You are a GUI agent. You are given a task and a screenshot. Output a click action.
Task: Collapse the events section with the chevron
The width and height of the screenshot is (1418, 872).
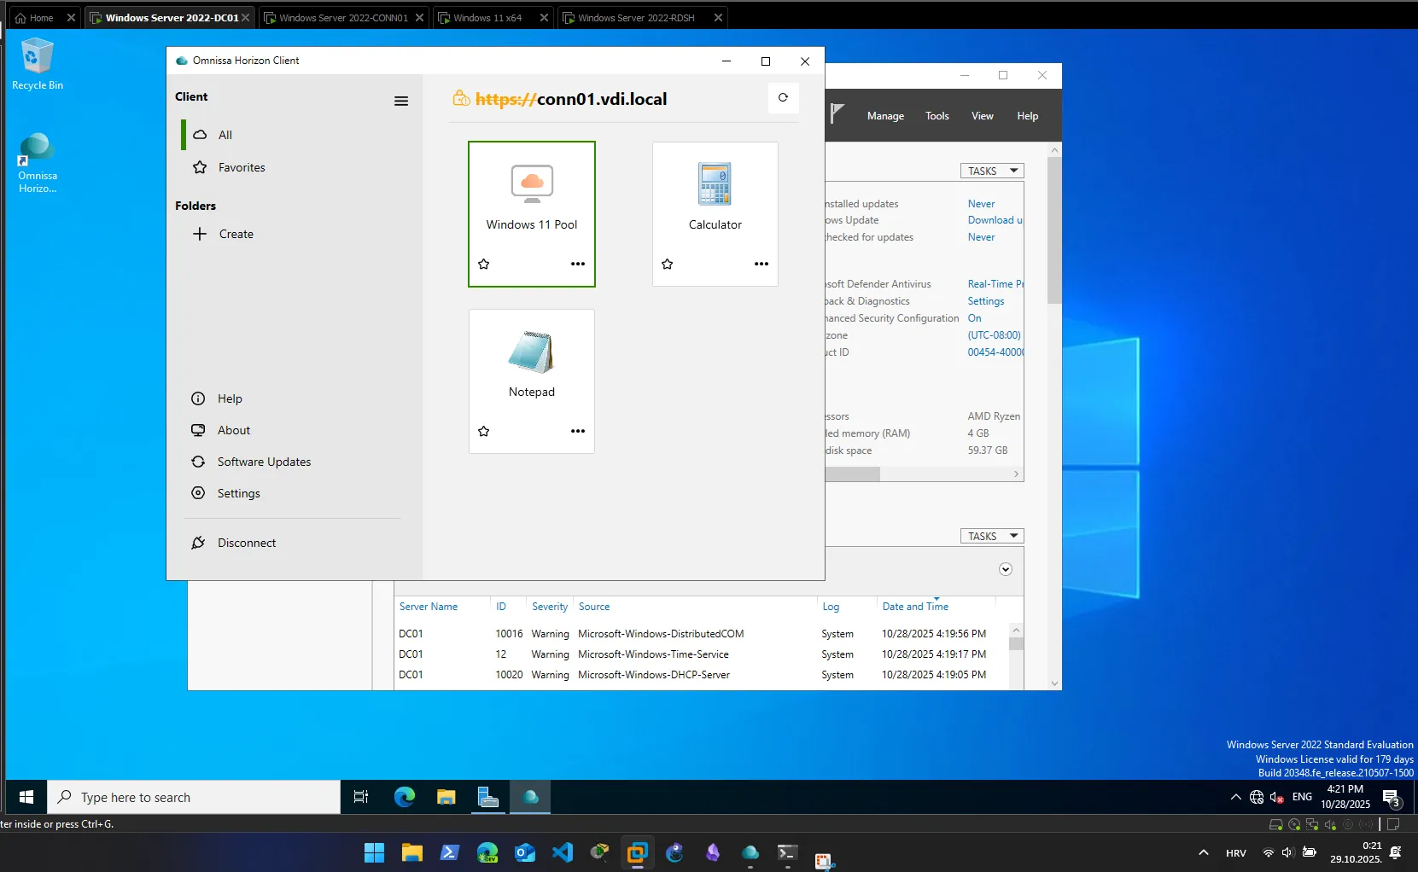(x=1005, y=569)
